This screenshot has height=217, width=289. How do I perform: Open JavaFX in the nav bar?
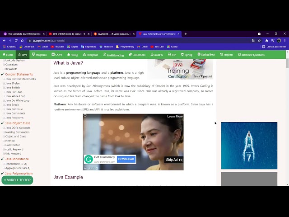pyautogui.click(x=157, y=55)
